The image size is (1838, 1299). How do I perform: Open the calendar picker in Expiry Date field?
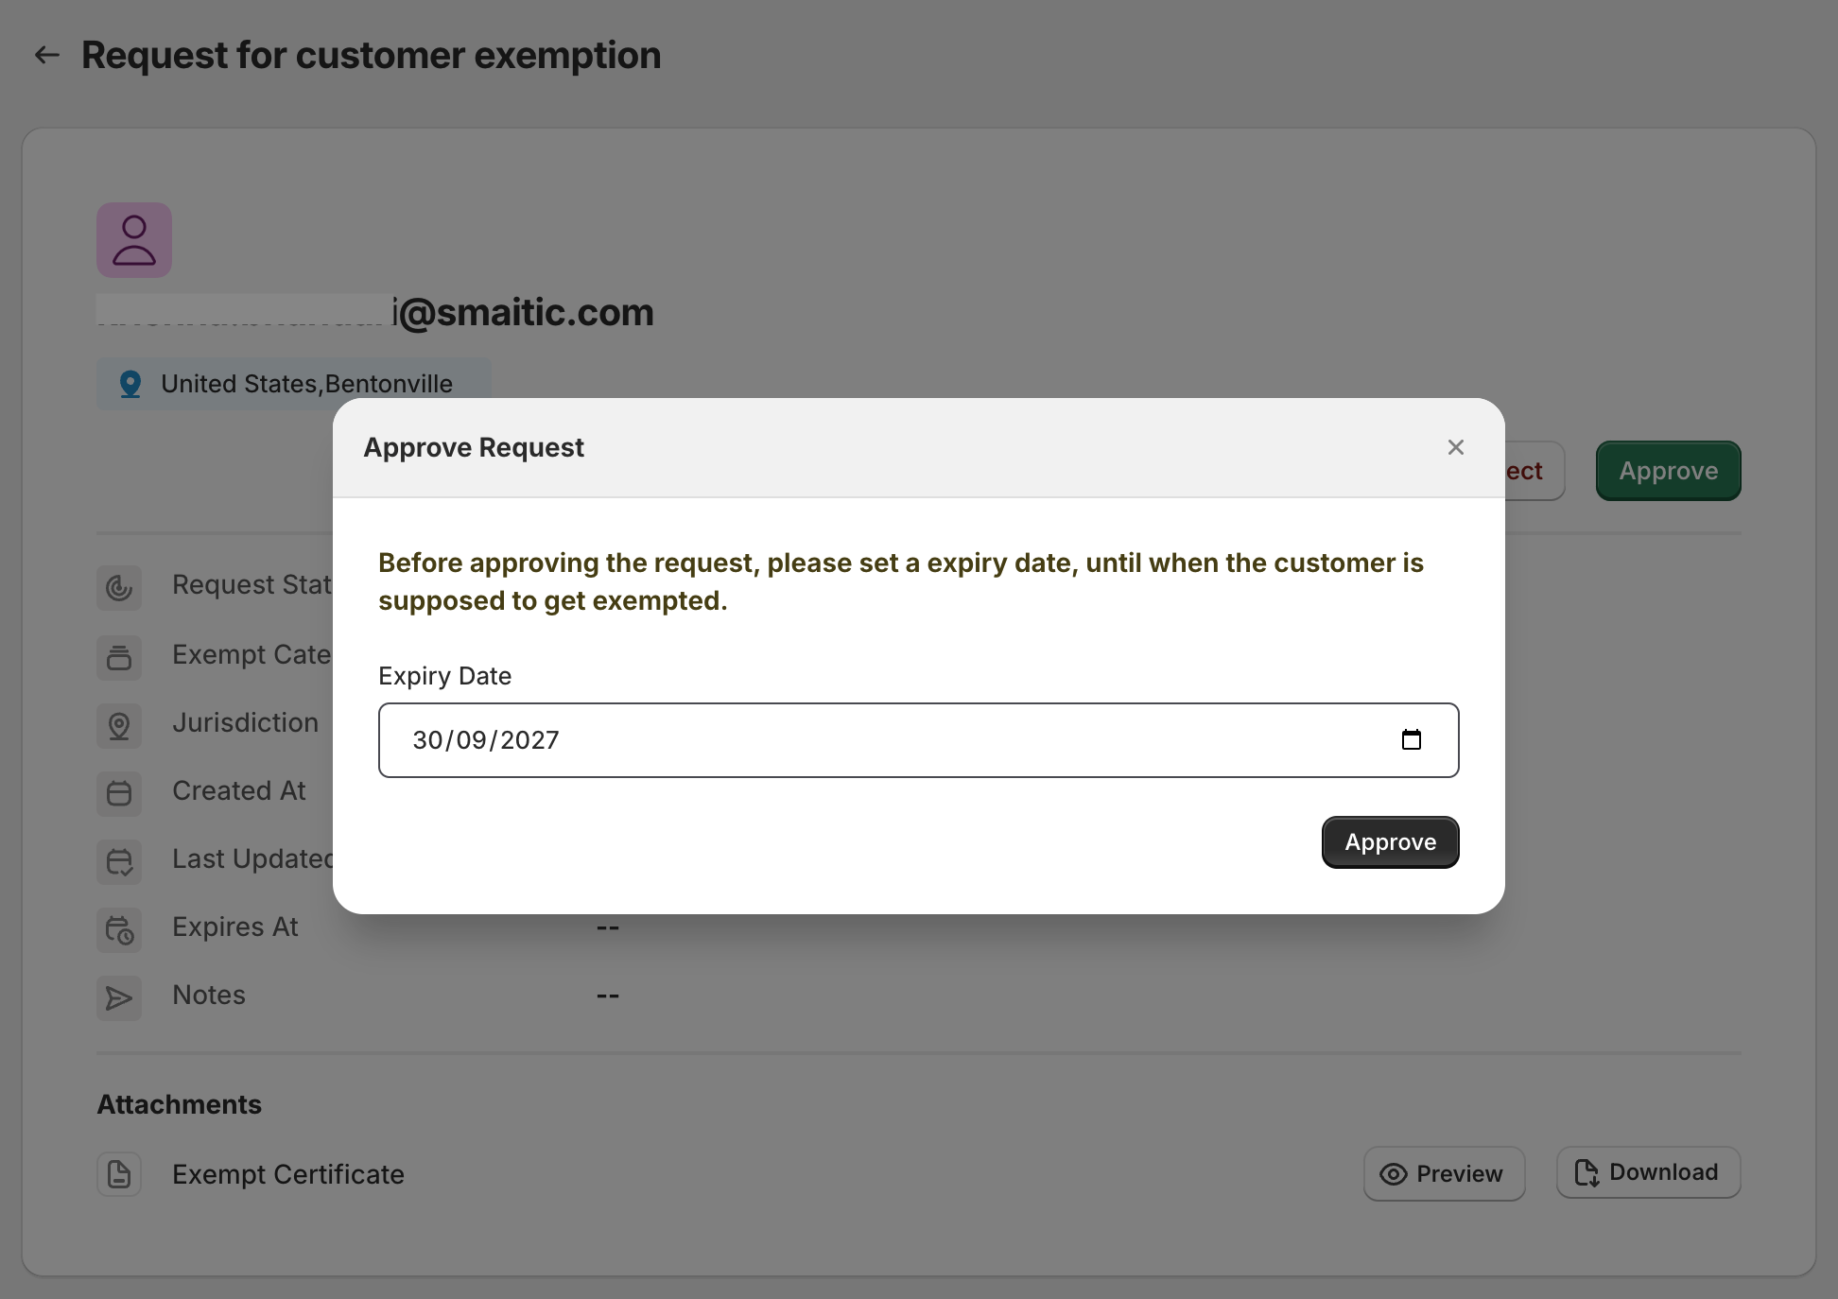1411,739
